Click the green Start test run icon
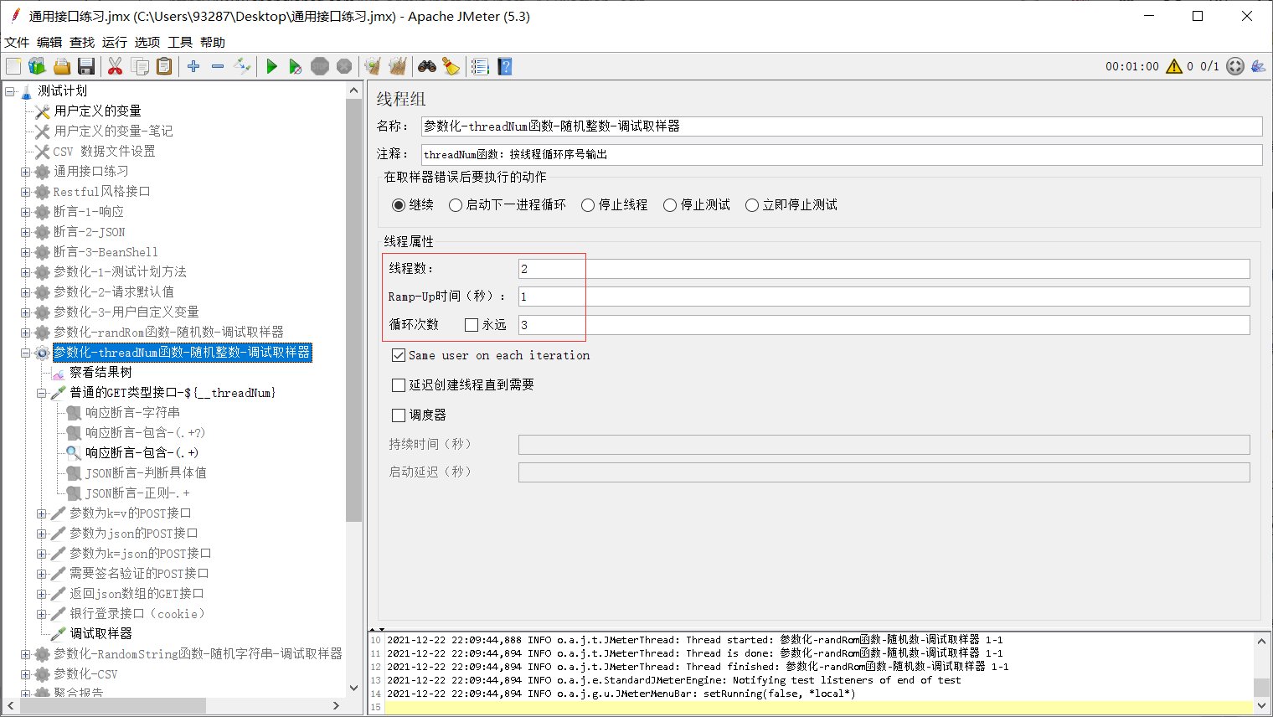The width and height of the screenshot is (1273, 717). click(x=271, y=66)
